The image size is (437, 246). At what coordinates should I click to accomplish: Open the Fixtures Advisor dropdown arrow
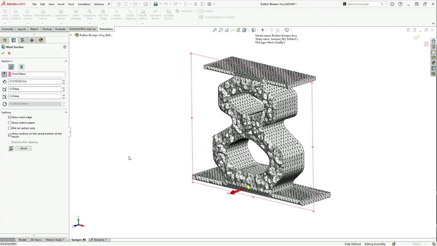pos(28,23)
